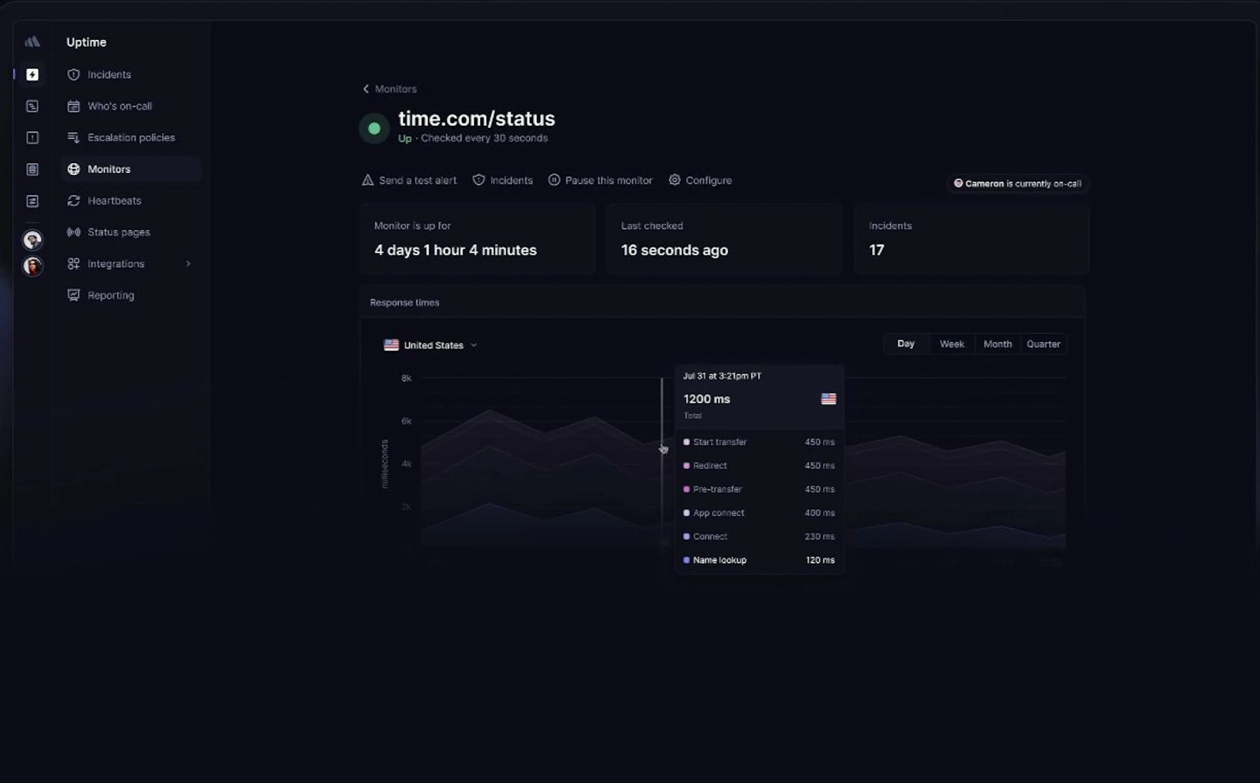Open the United States region dropdown
The width and height of the screenshot is (1260, 783).
430,345
